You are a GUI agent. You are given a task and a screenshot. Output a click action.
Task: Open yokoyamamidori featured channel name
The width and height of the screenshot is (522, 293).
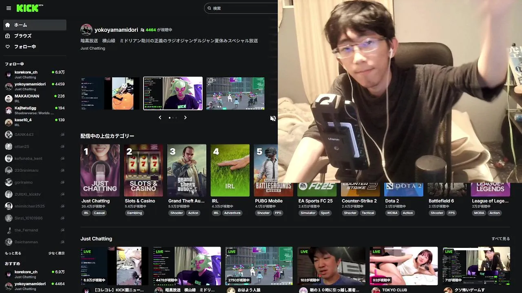[116, 30]
